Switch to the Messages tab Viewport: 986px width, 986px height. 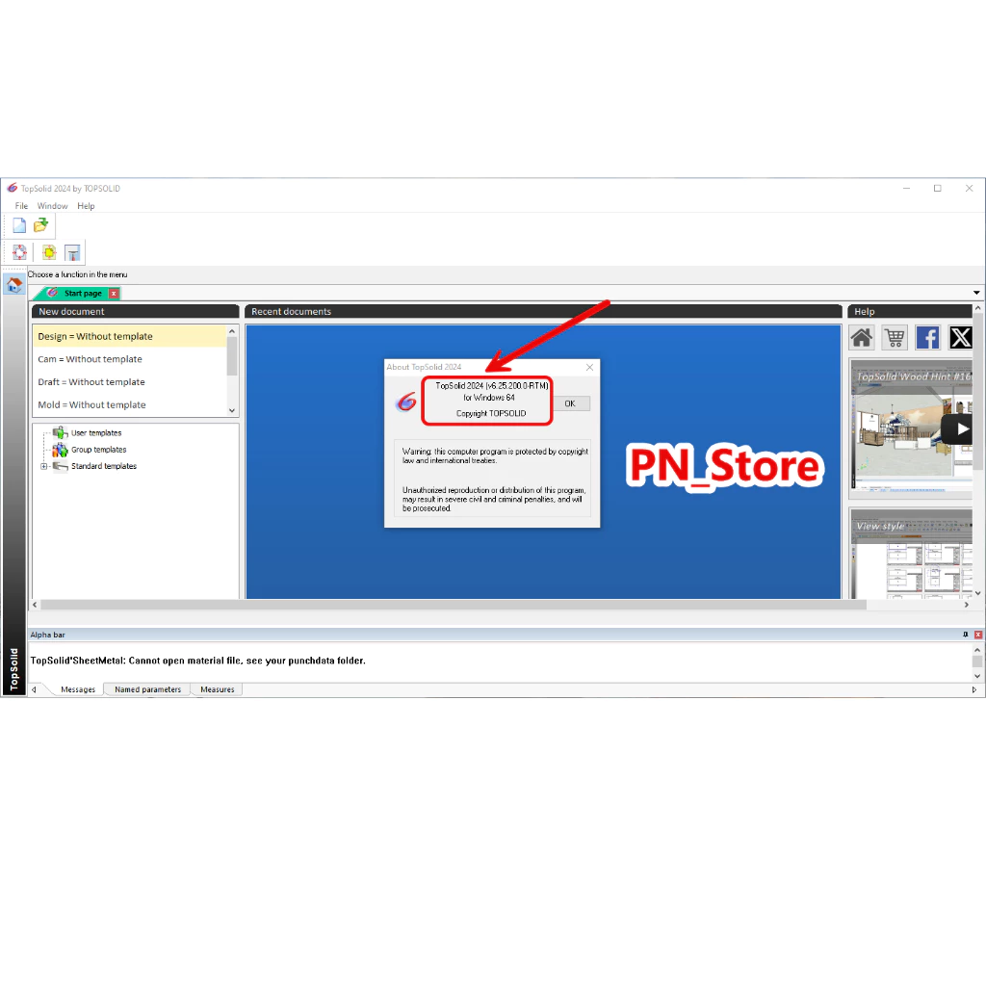(x=78, y=689)
